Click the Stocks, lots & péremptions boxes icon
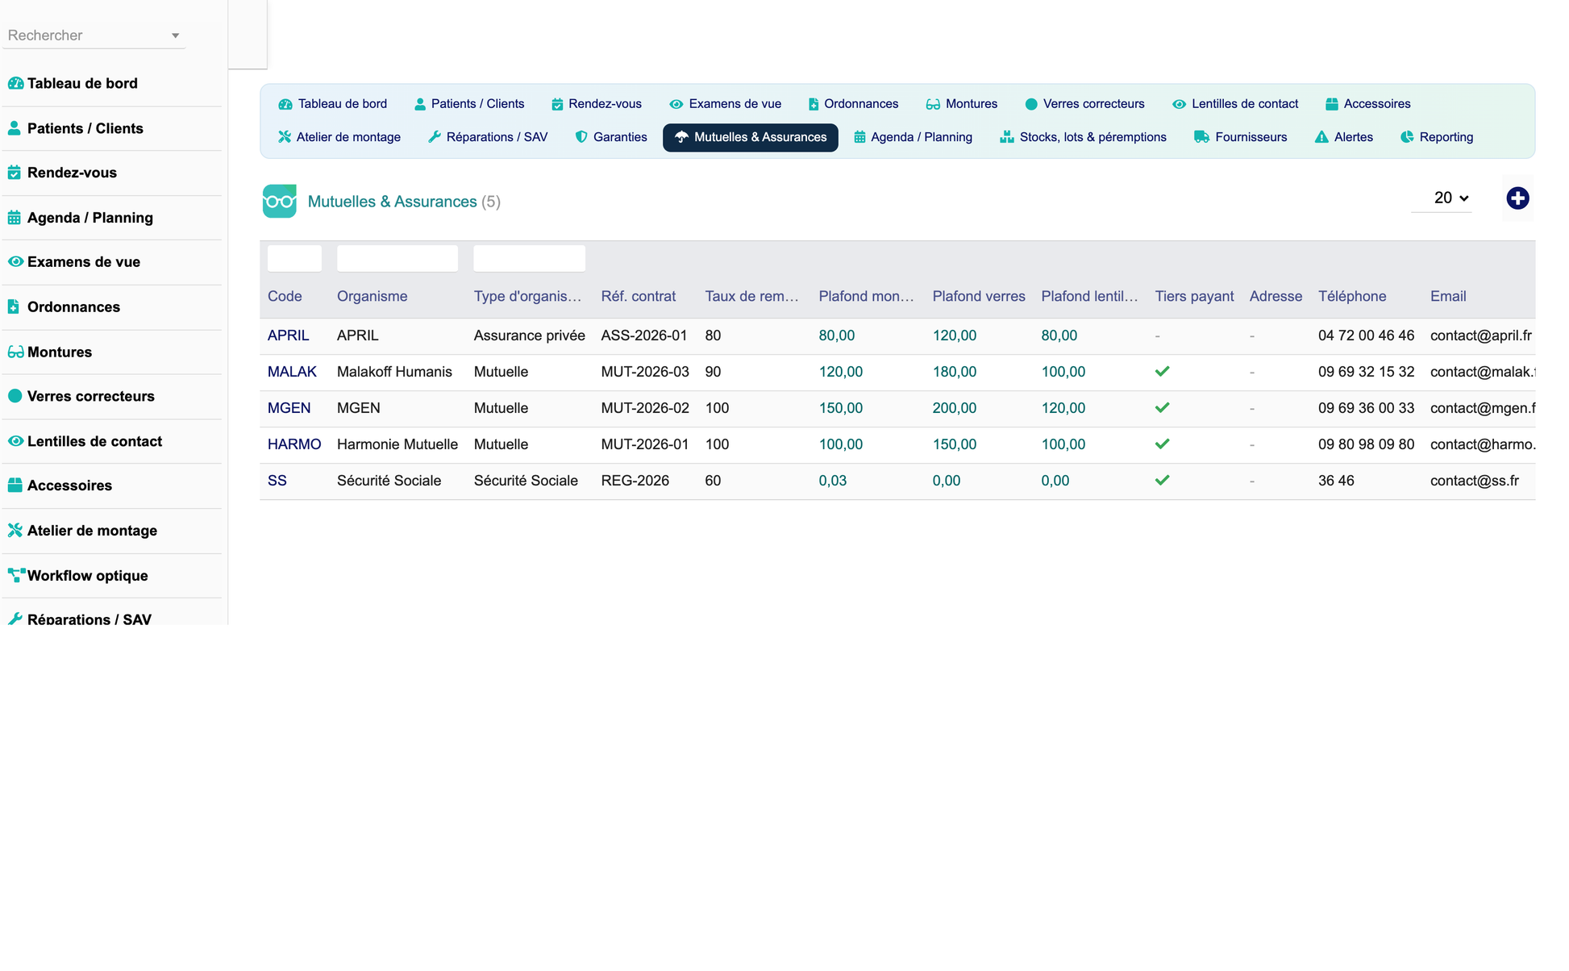This screenshot has height=971, width=1569. coord(1006,137)
